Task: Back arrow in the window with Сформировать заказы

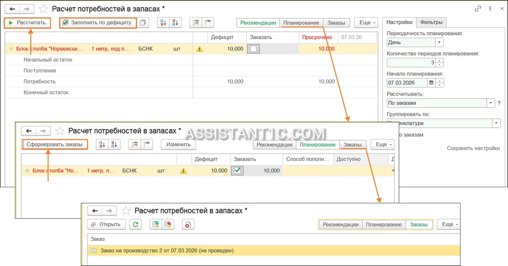Action: point(29,131)
